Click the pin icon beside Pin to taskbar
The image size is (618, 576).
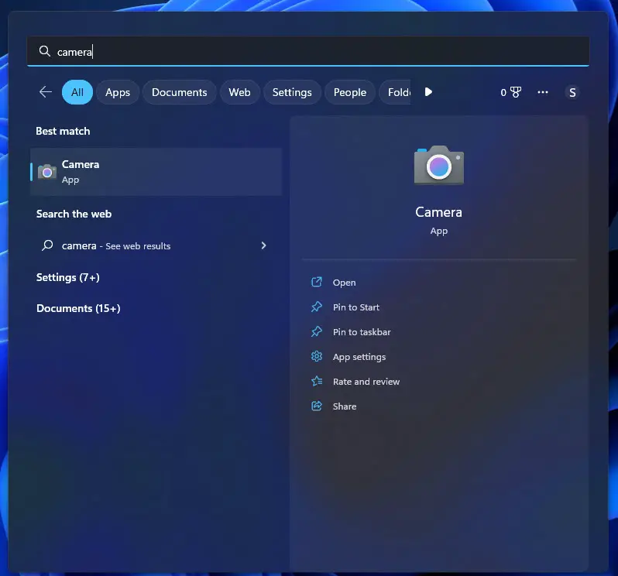[317, 331]
